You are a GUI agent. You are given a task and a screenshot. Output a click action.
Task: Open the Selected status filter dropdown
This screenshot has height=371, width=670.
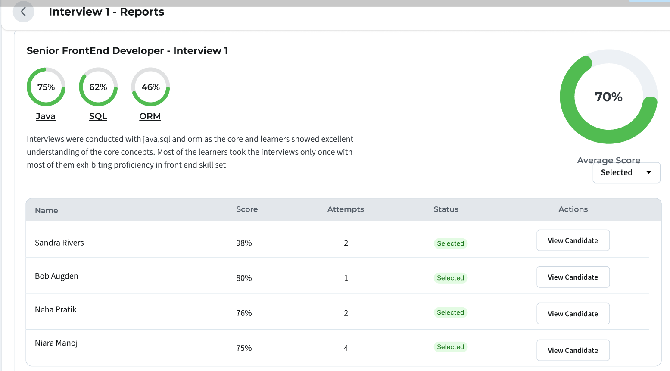626,173
